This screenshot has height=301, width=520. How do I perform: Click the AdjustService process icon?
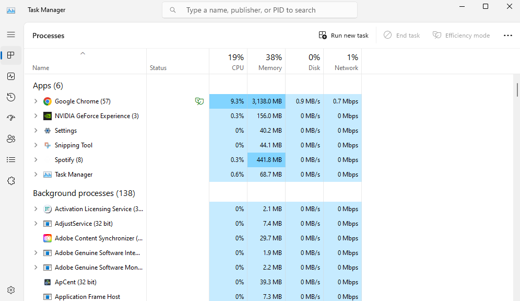[x=48, y=224]
